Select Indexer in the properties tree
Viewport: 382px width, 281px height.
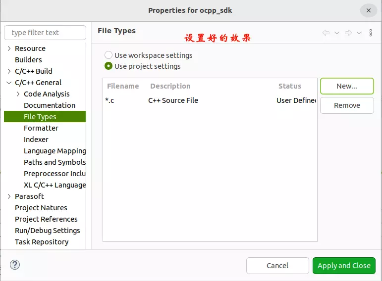(x=36, y=140)
